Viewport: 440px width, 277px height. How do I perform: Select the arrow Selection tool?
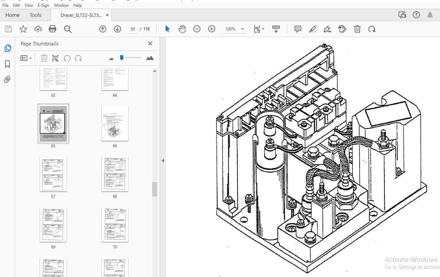[167, 29]
